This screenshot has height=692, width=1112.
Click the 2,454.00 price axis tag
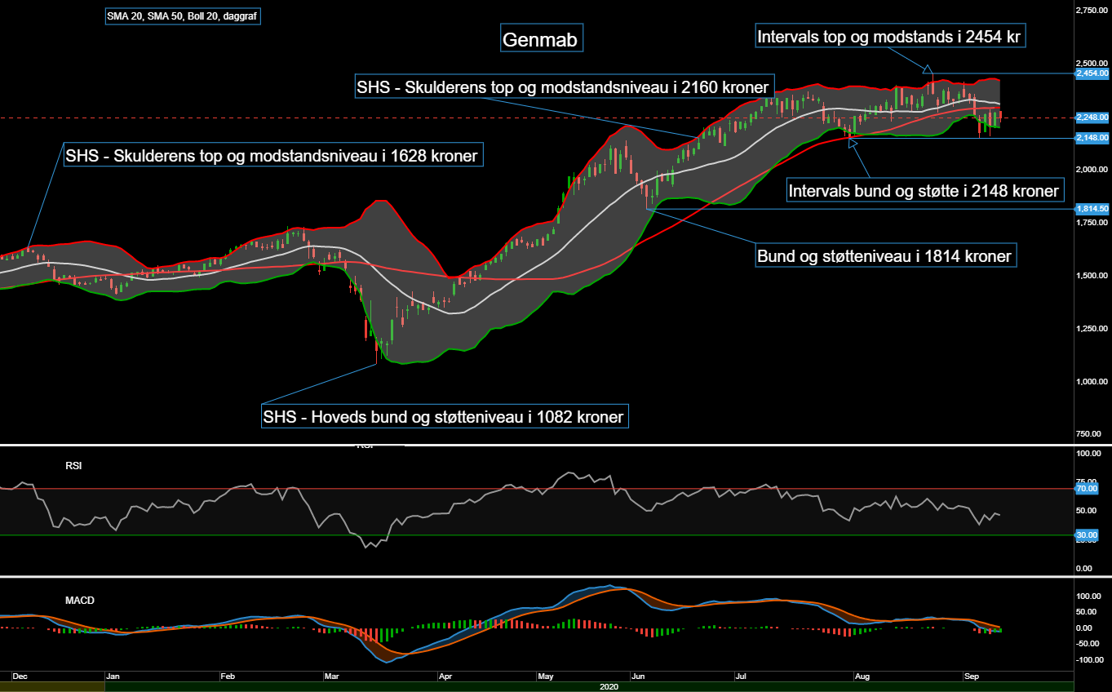[x=1092, y=73]
